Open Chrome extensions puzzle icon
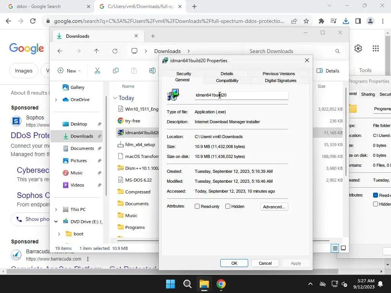Screen dimensions: 391x293 [322, 21]
